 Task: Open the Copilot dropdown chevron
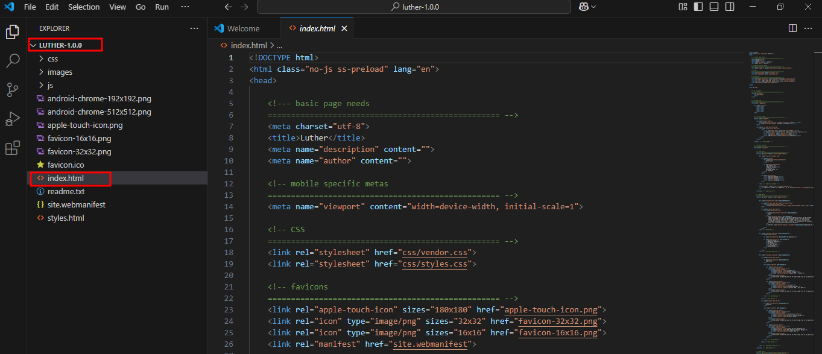(x=593, y=7)
